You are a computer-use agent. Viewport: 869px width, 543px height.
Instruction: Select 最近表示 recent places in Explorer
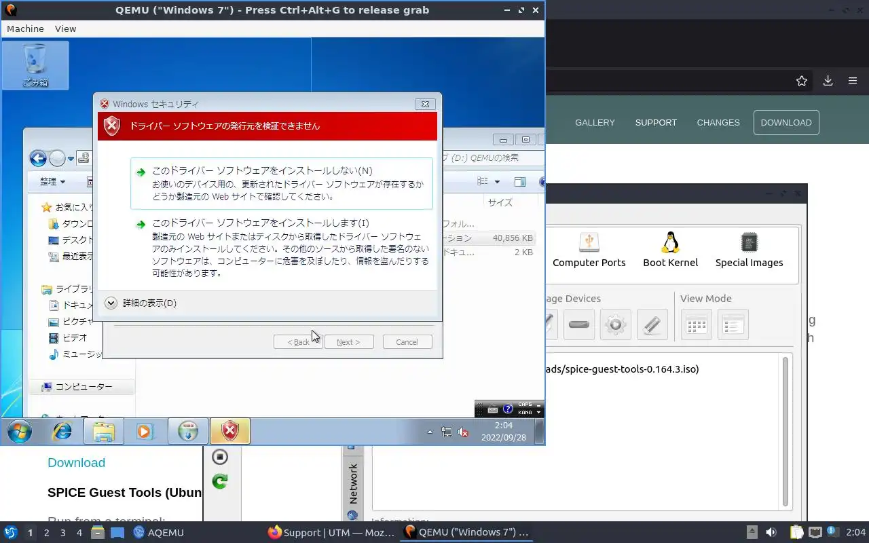(71, 257)
